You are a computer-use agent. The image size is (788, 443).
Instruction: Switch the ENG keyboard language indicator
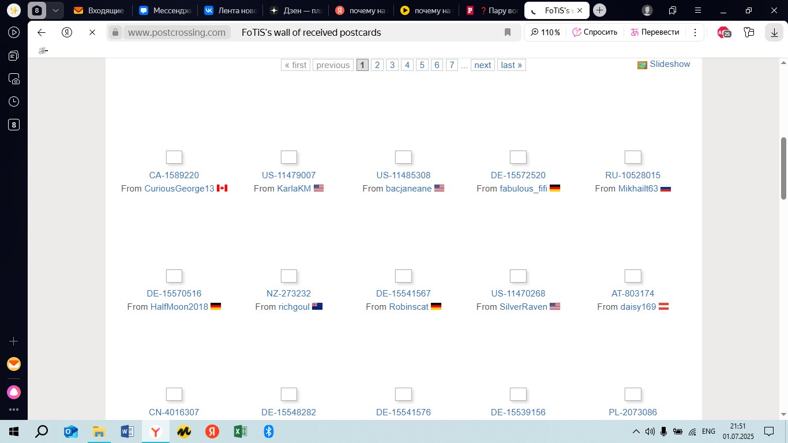click(709, 431)
